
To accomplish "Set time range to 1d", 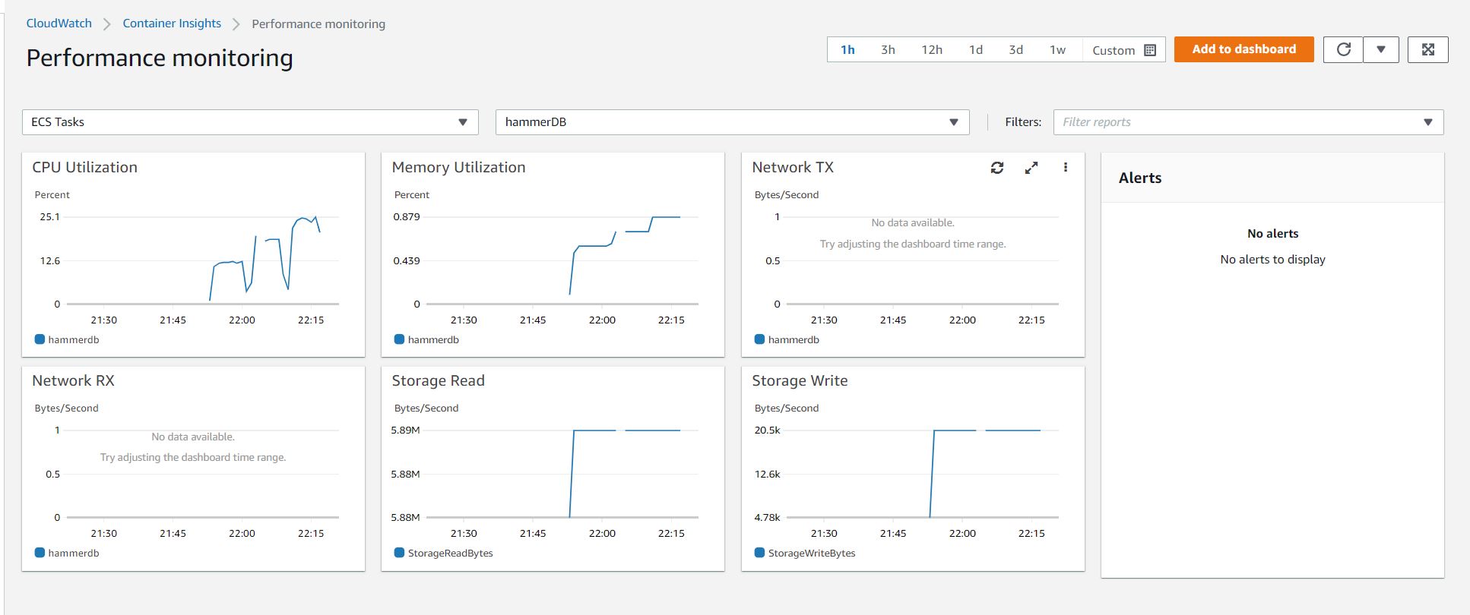I will [x=976, y=50].
